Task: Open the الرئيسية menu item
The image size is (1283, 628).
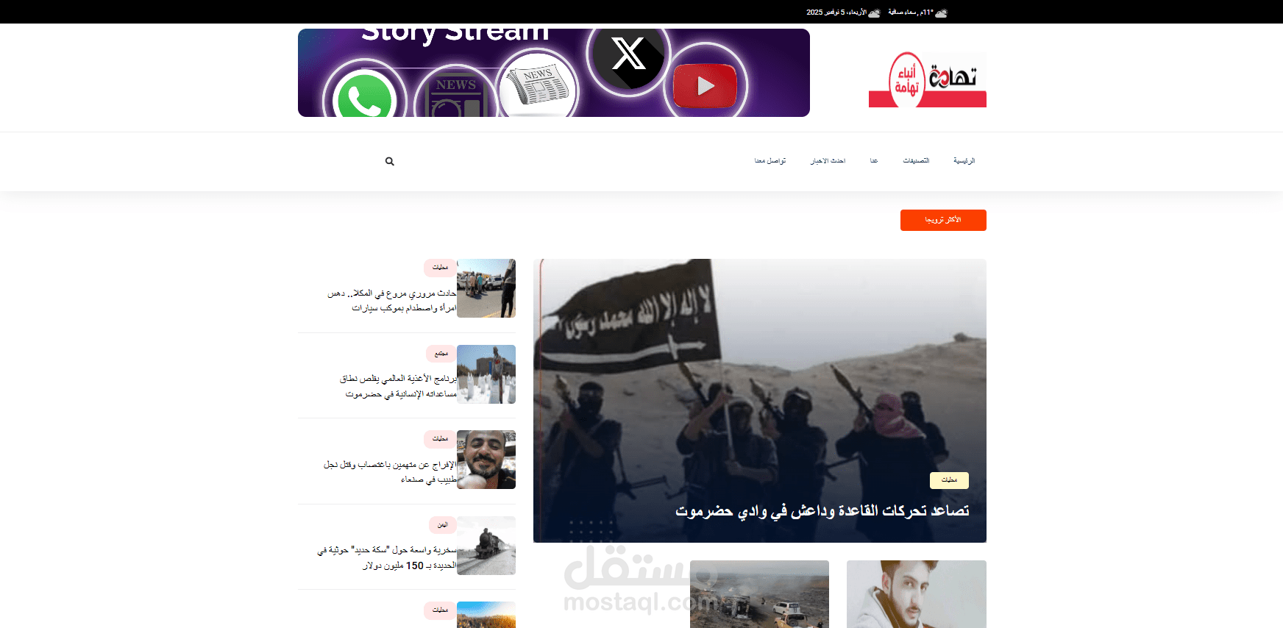Action: coord(964,161)
